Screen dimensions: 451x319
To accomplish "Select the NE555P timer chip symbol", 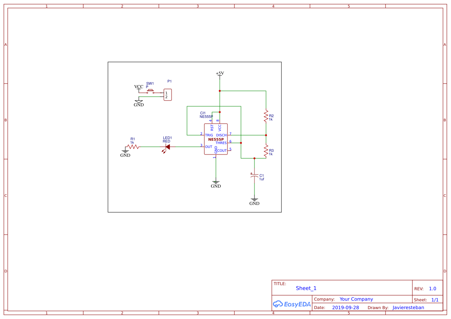I will (215, 139).
